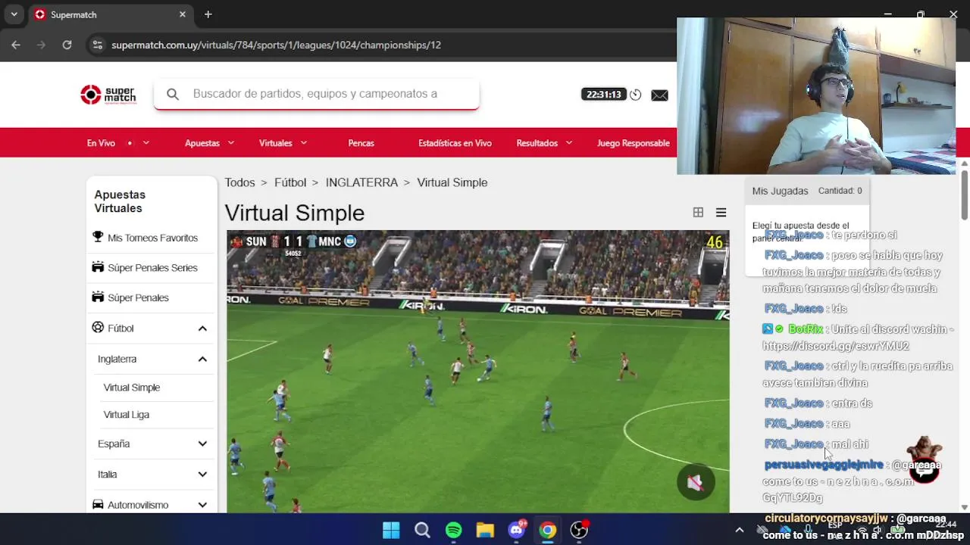Select Virtual Liga in sidebar
970x545 pixels.
click(127, 415)
